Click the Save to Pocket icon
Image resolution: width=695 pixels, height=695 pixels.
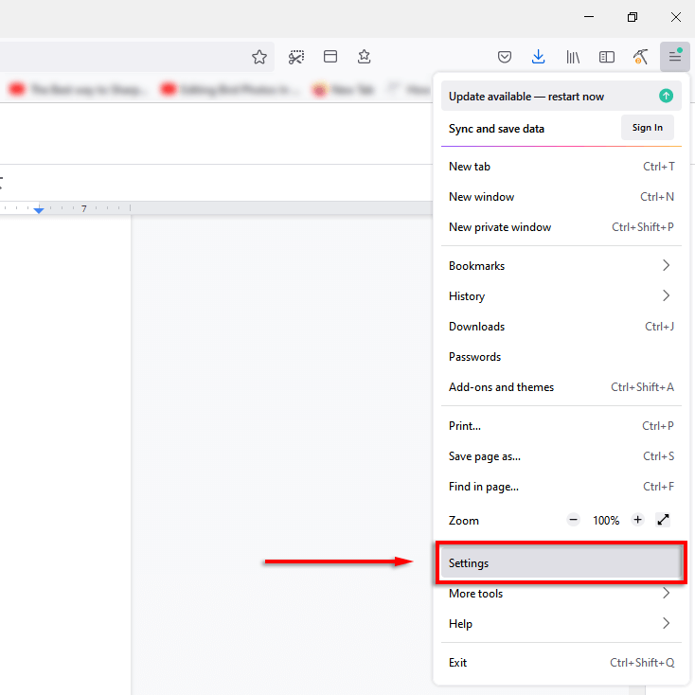[505, 57]
